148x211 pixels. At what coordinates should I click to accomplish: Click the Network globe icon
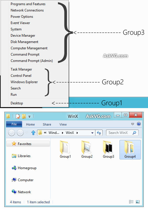[x=14, y=192]
